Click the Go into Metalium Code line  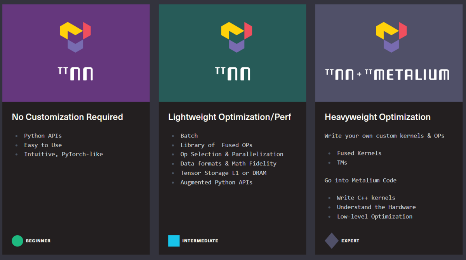[360, 180]
